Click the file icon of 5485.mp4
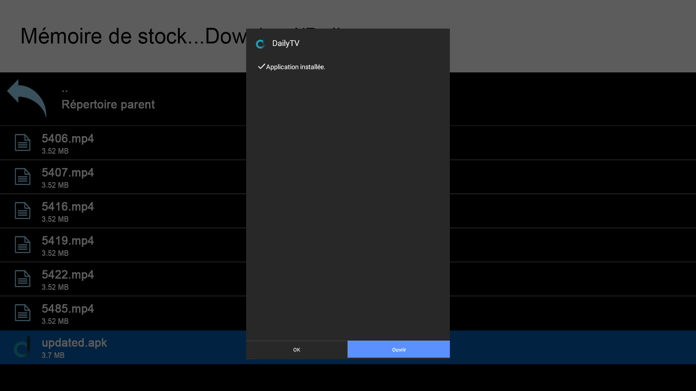 (22, 312)
